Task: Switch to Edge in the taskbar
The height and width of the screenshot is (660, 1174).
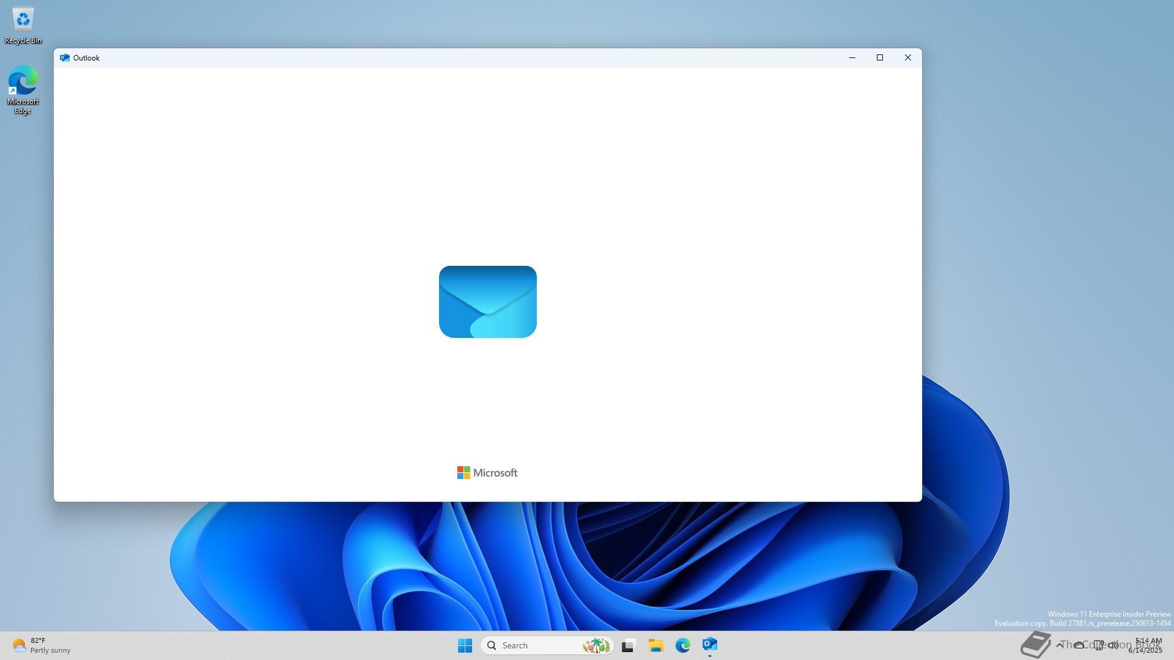Action: [682, 645]
